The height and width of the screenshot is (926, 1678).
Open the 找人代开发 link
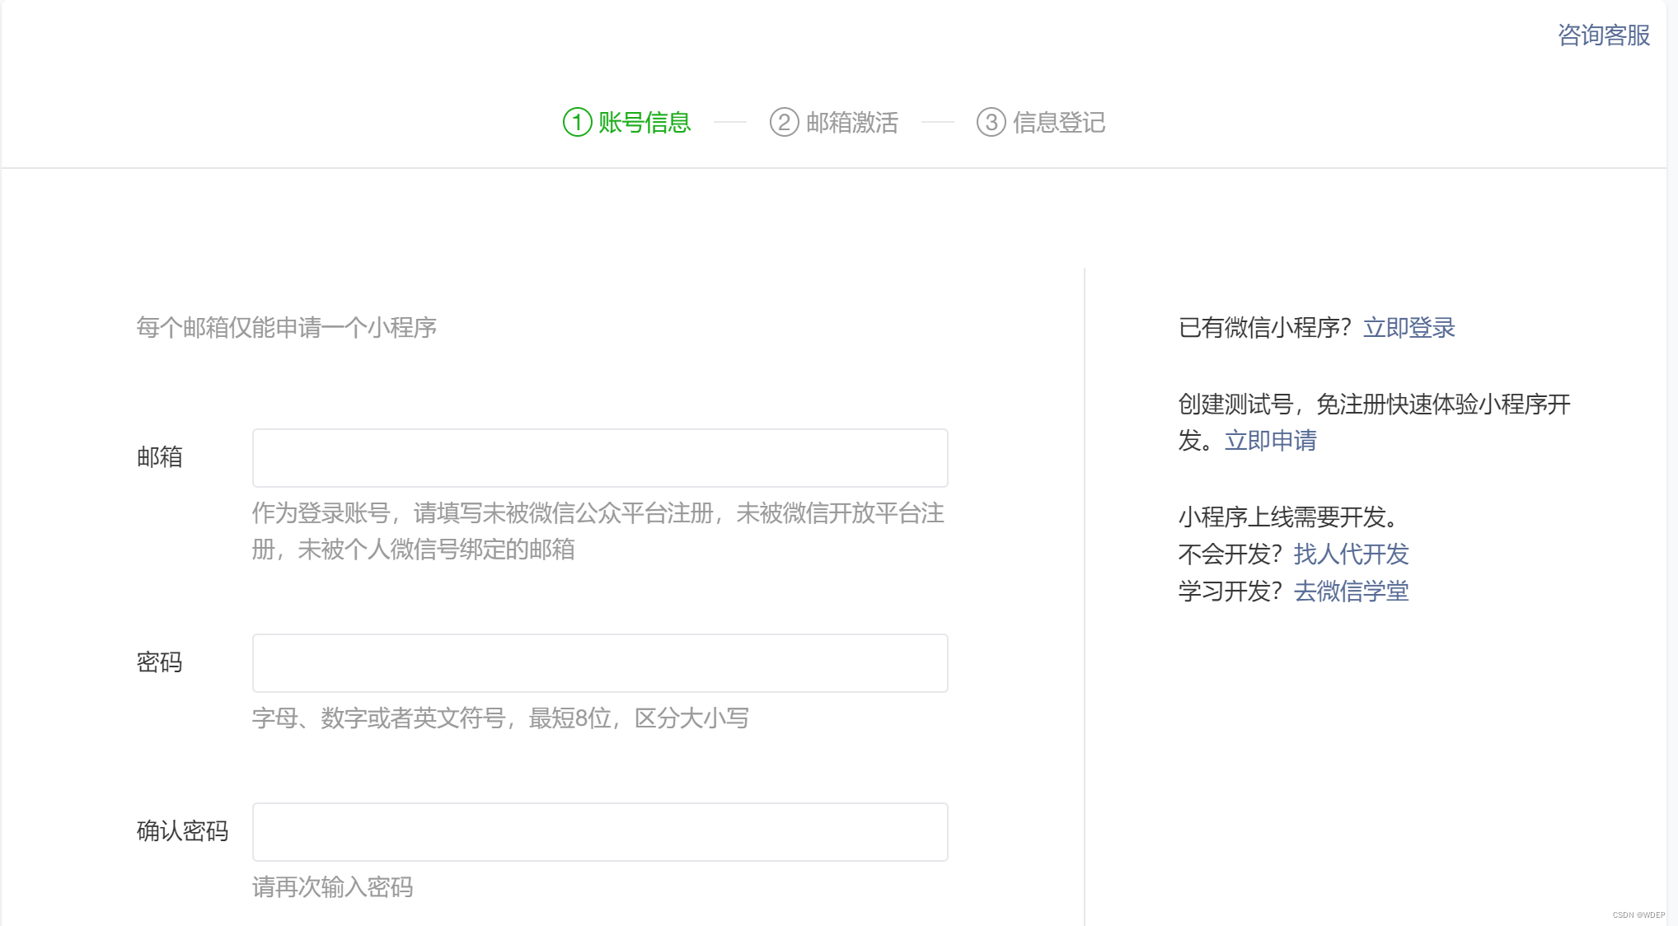click(1351, 554)
